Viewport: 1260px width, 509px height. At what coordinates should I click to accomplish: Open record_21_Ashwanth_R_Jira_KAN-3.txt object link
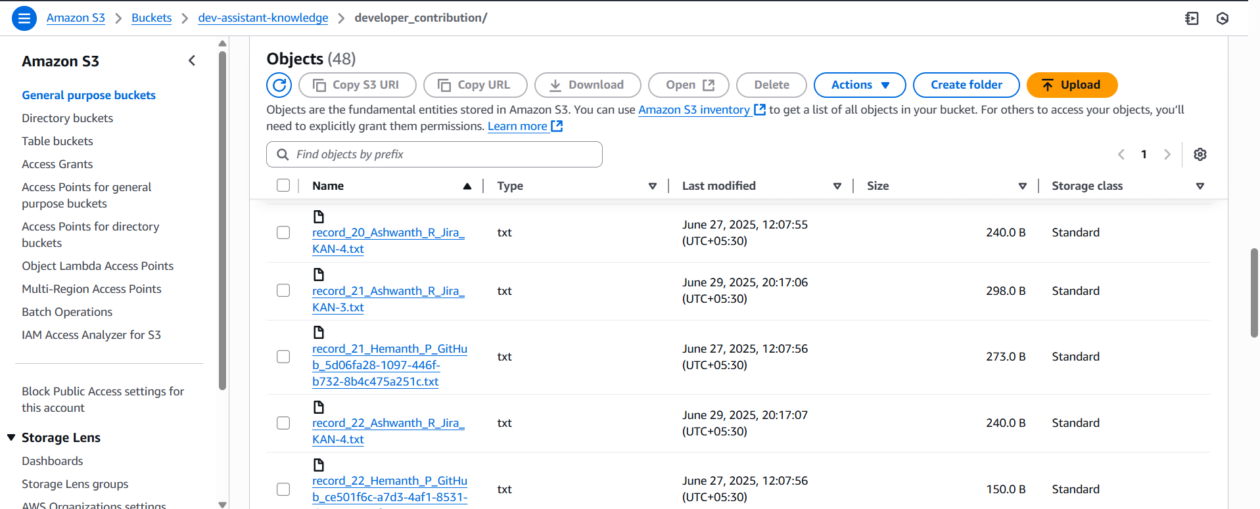point(388,299)
